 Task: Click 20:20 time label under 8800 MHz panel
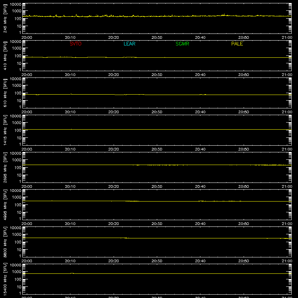coord(114,261)
